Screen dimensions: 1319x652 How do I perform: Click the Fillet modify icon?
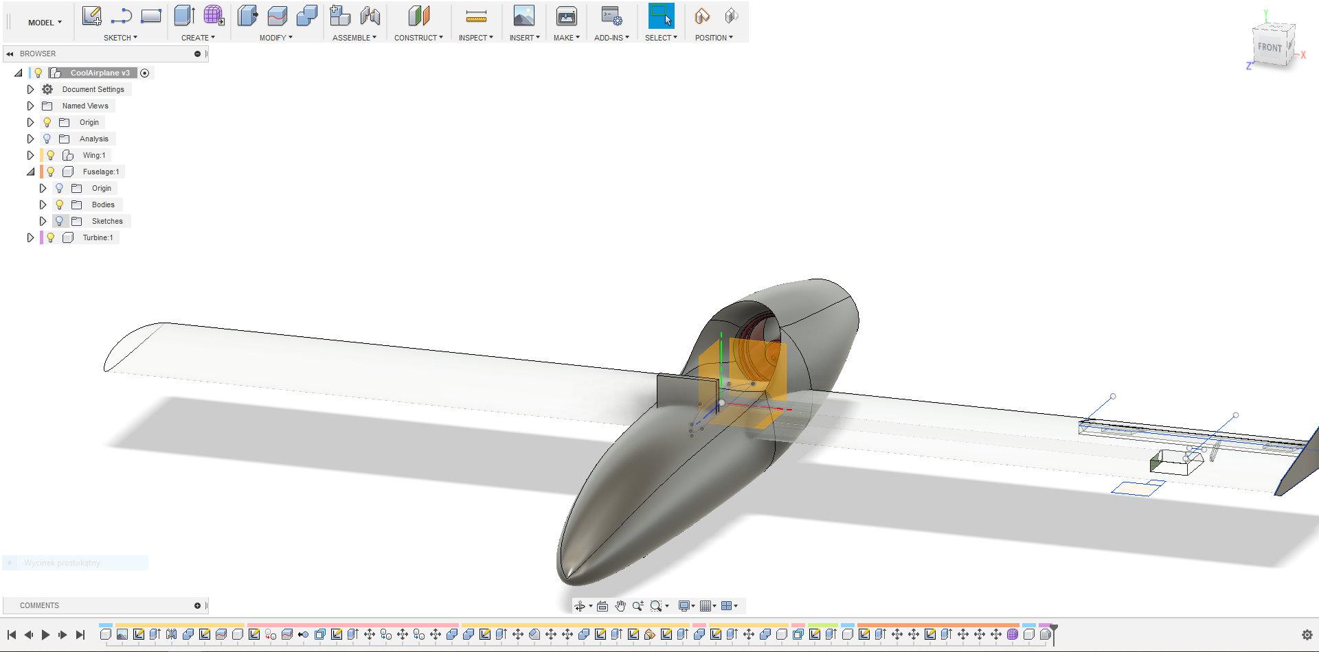pos(278,16)
